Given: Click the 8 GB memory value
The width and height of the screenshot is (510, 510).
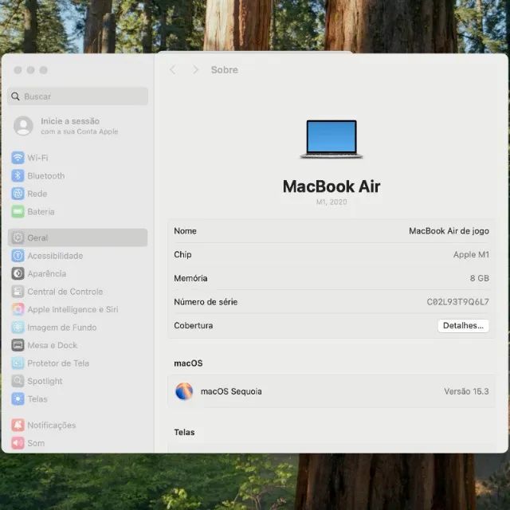Looking at the screenshot, I should pos(480,278).
